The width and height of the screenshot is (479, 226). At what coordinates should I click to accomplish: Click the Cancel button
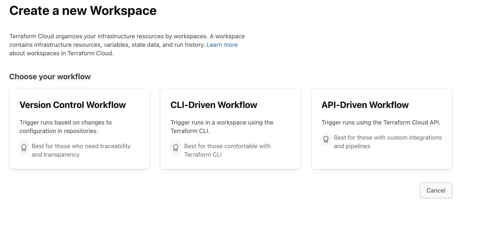click(436, 190)
